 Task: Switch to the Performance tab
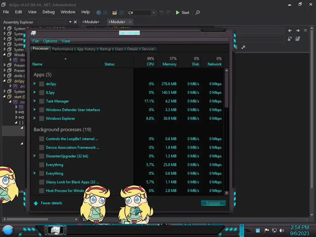[62, 49]
